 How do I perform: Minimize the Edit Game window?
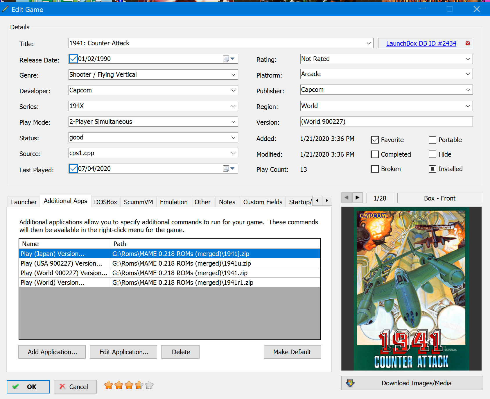point(423,9)
